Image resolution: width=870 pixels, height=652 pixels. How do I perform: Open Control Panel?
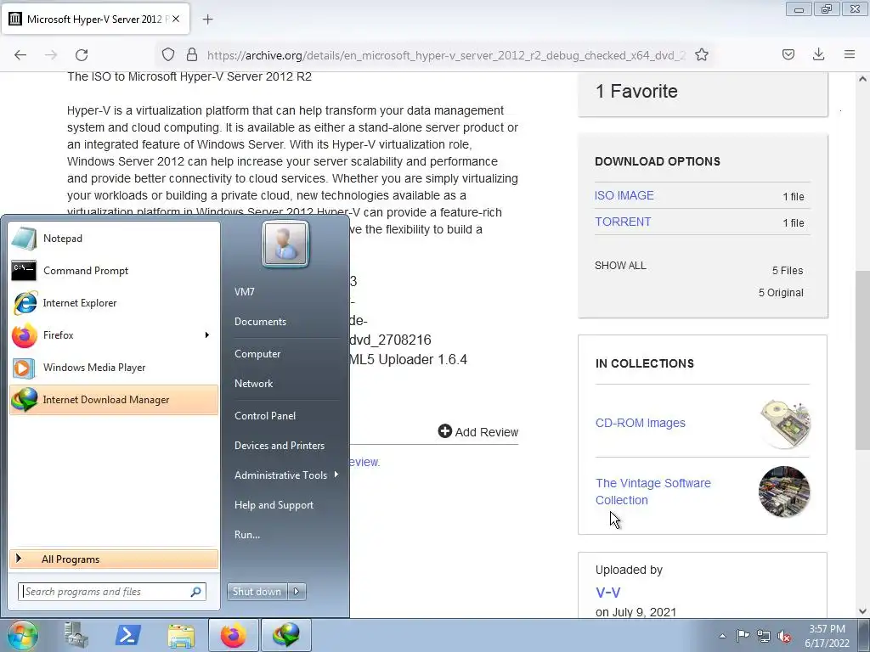pos(265,416)
